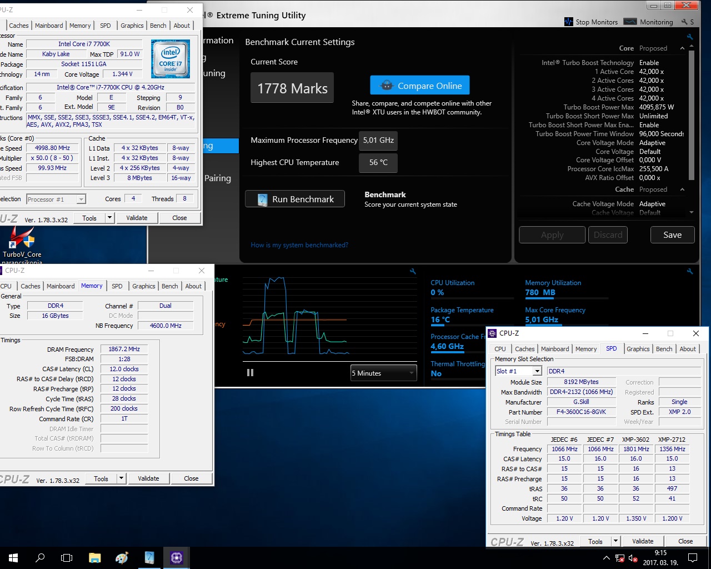Click the Compare Online button

tap(420, 86)
